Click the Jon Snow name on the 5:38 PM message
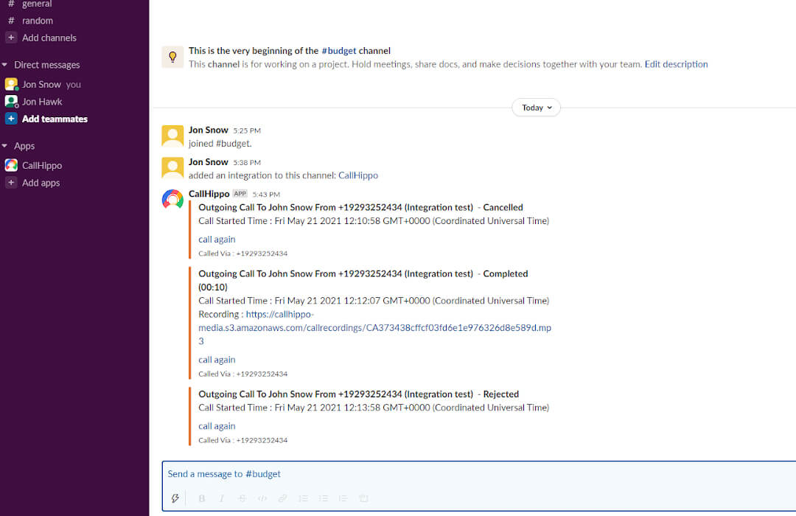The width and height of the screenshot is (796, 516). (x=208, y=162)
